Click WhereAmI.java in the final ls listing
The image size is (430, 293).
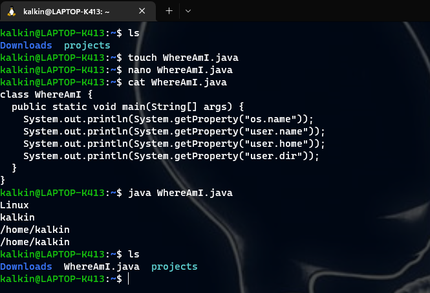[102, 266]
